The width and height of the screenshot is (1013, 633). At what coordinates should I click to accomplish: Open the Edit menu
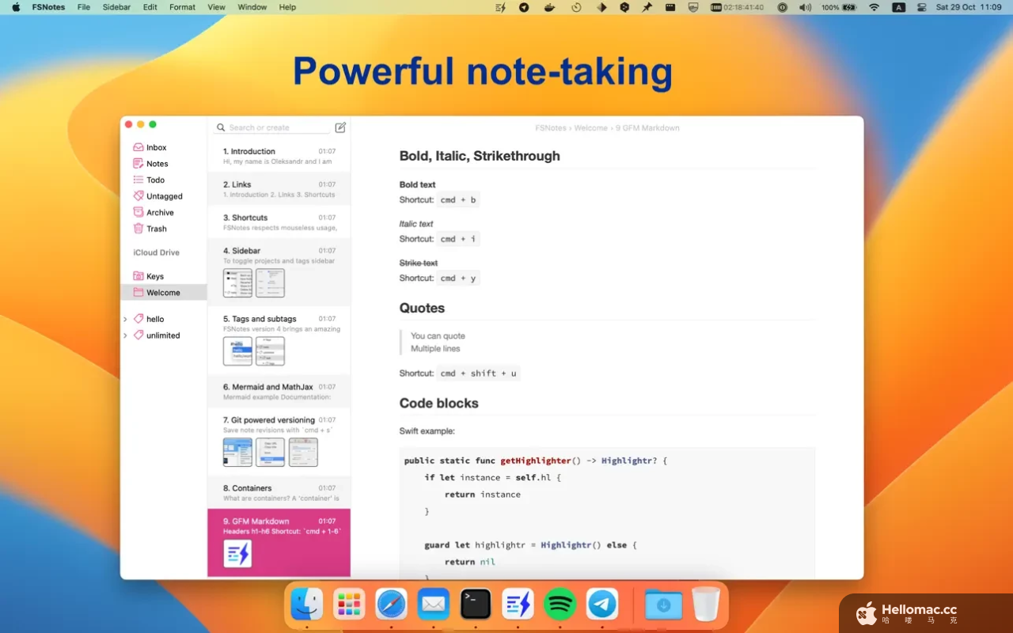(x=150, y=7)
